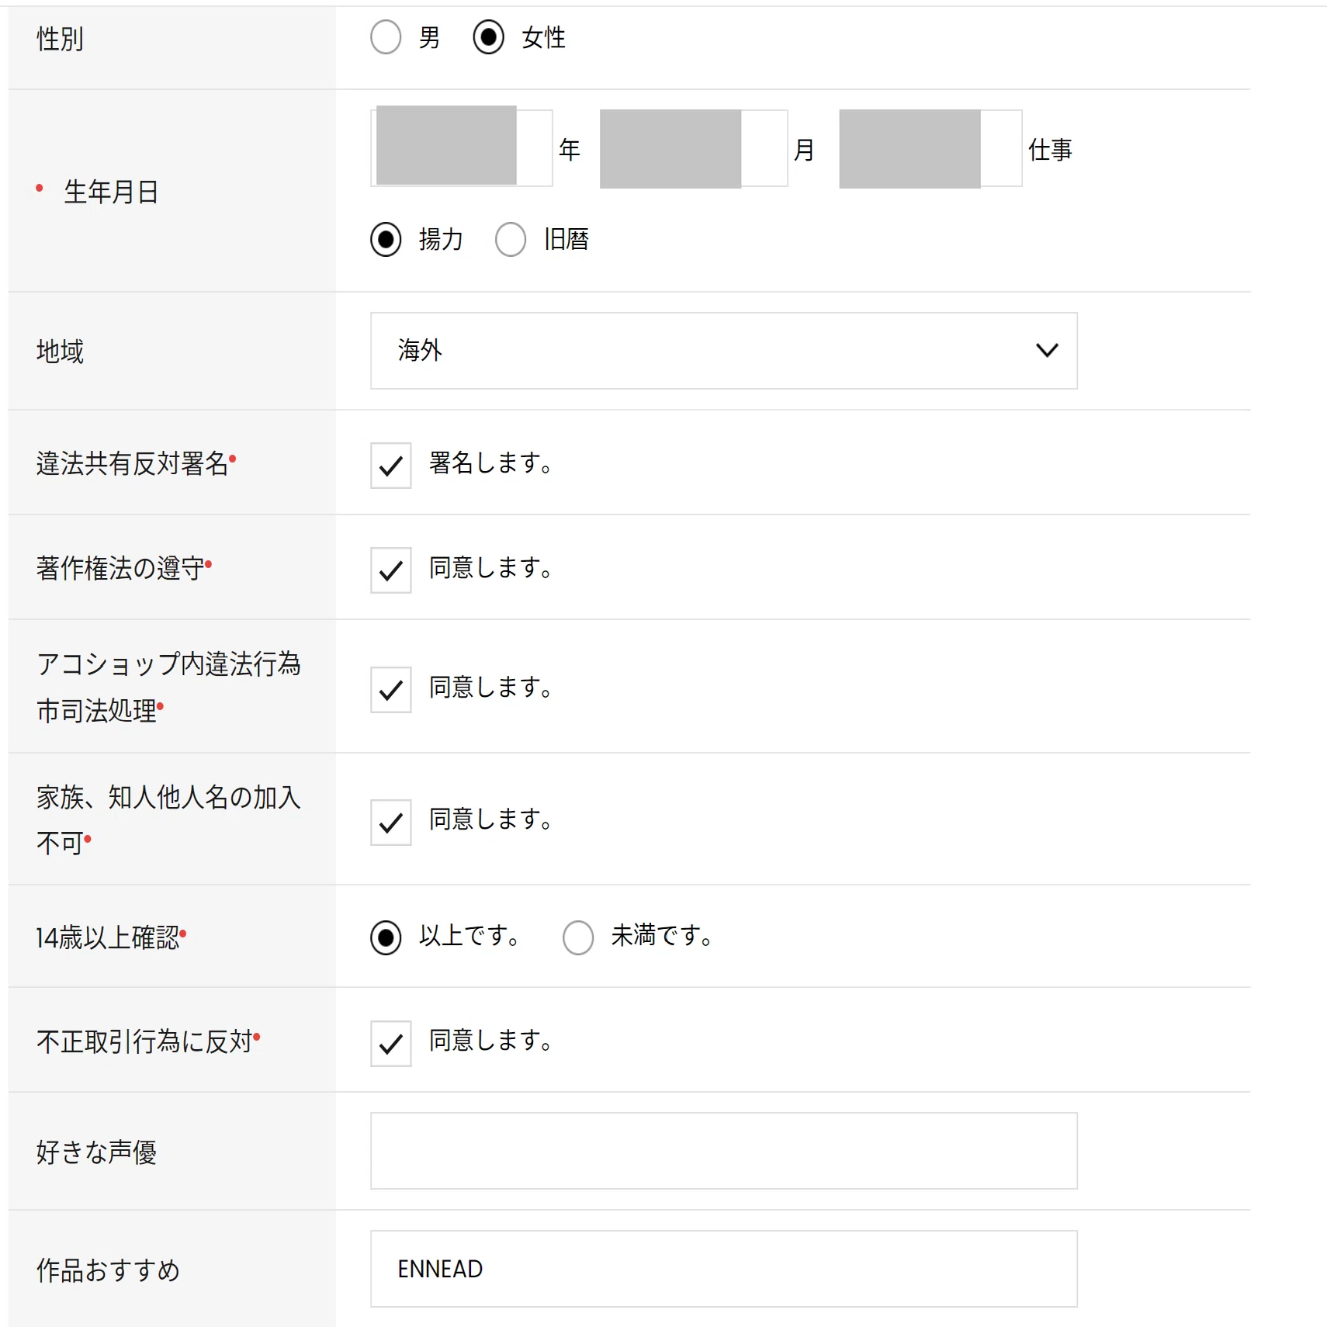The image size is (1327, 1327).
Task: Toggle 同意します for 家族、知人他人名の加入不可
Action: (x=391, y=823)
